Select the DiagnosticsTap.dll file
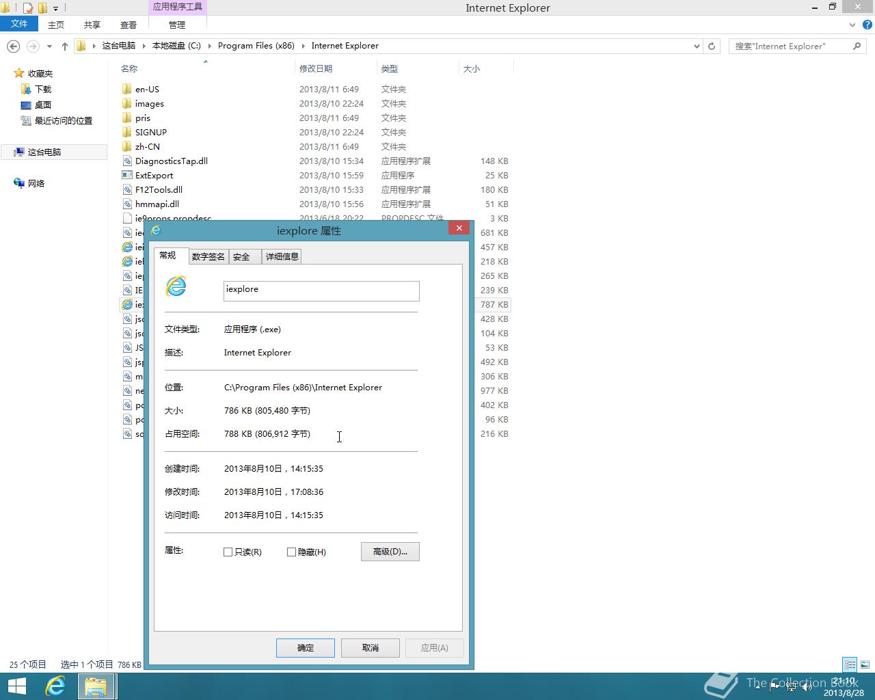The width and height of the screenshot is (875, 700). (171, 161)
